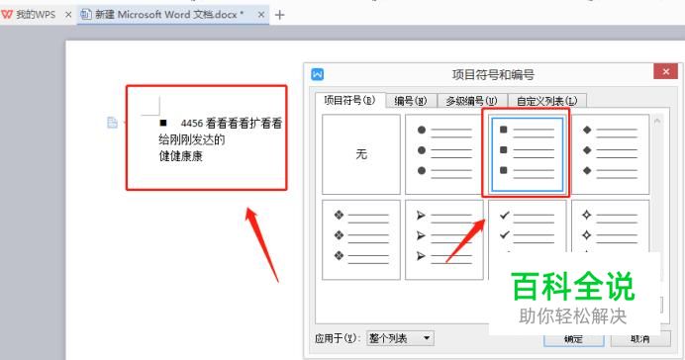Close the 我的WPS tab
This screenshot has height=360, width=685.
(x=68, y=15)
